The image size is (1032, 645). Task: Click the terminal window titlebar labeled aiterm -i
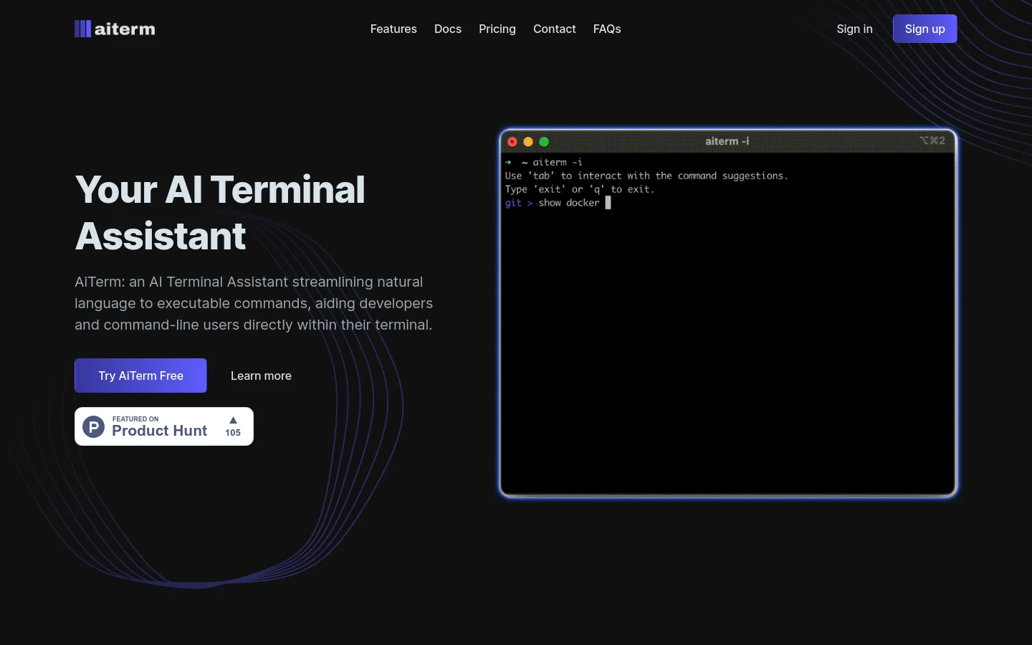tap(727, 141)
